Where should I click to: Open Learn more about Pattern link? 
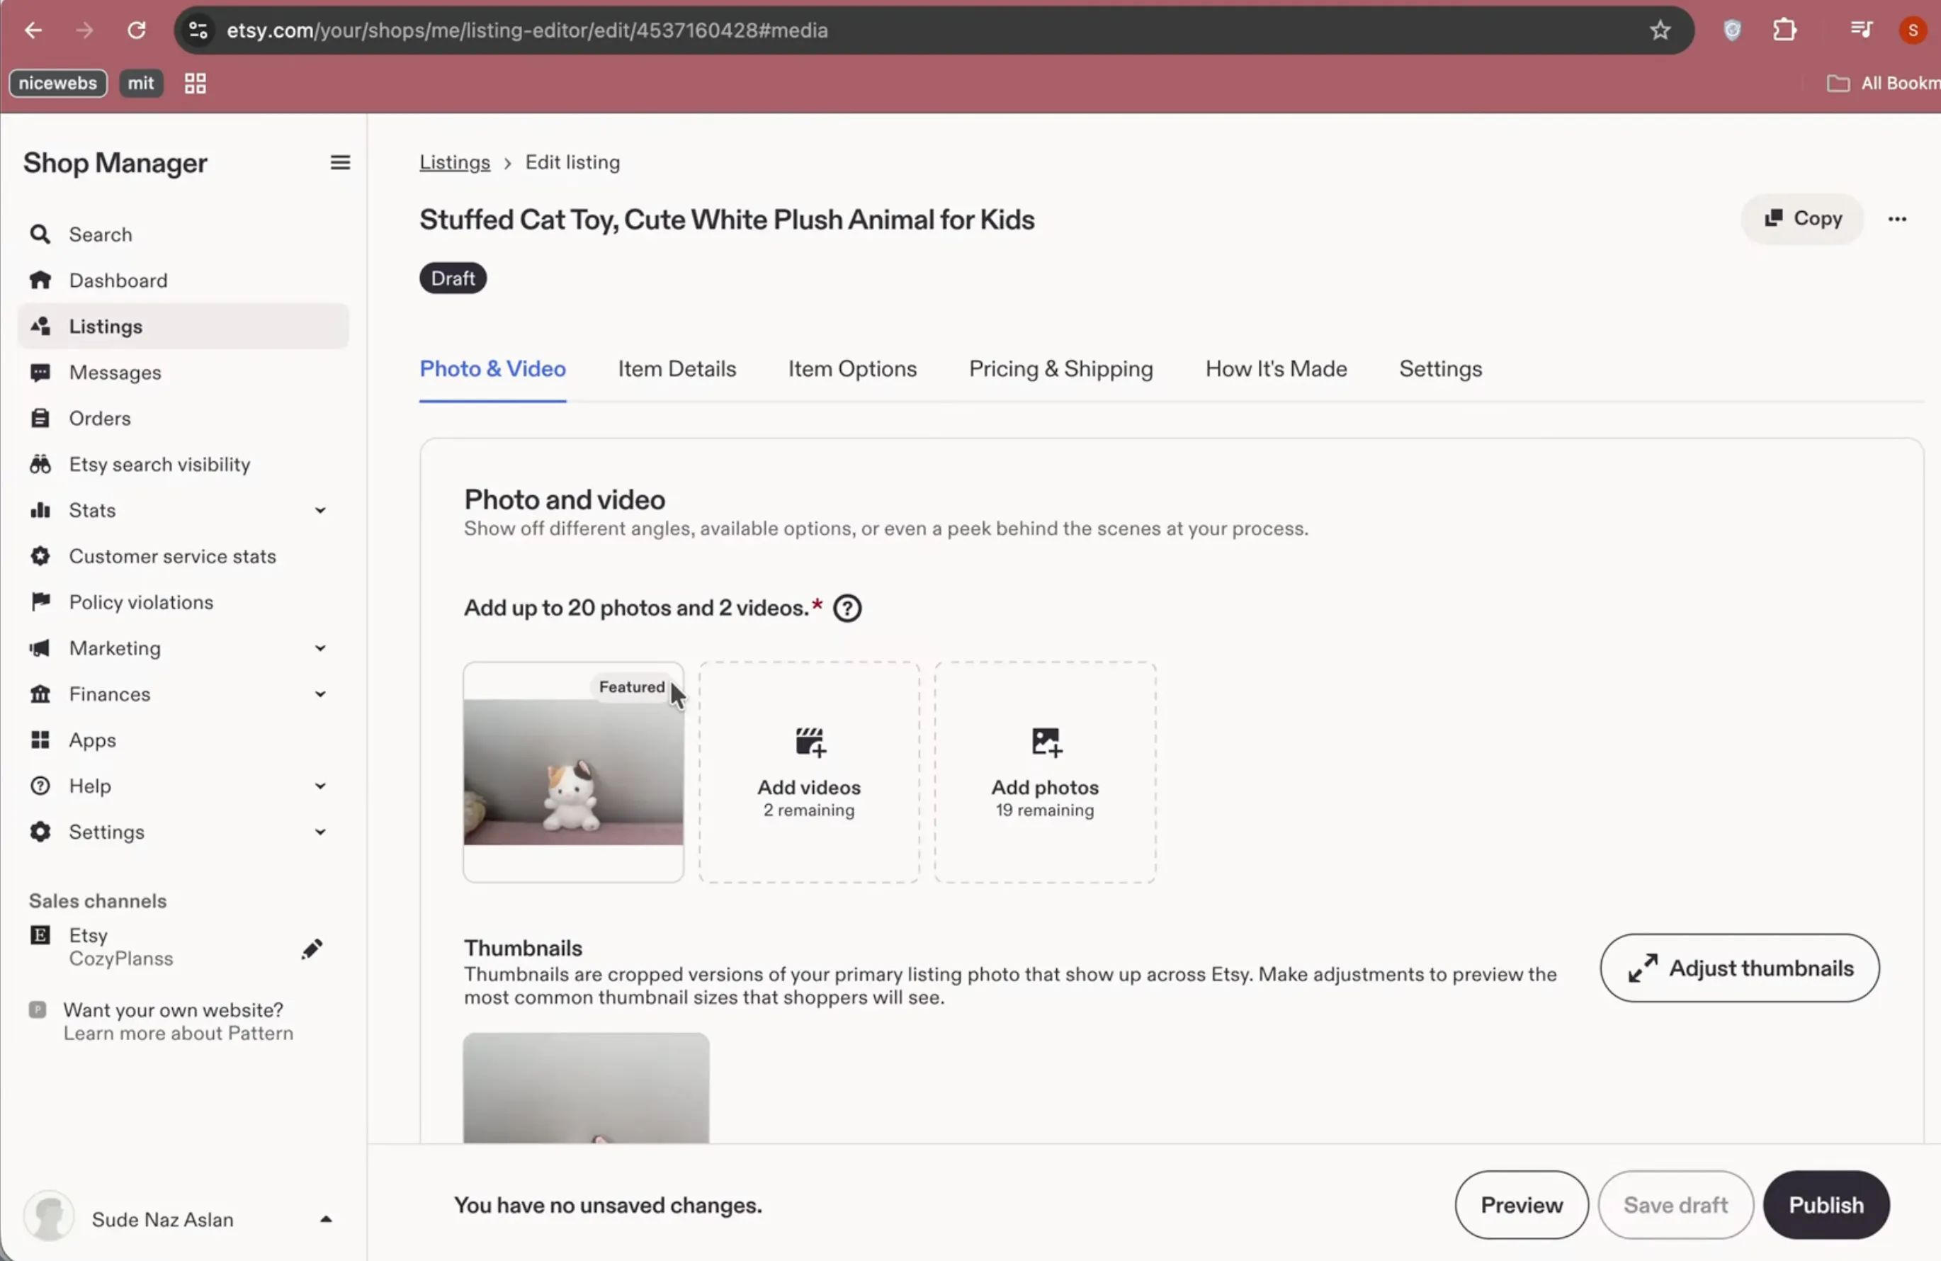(x=179, y=1034)
